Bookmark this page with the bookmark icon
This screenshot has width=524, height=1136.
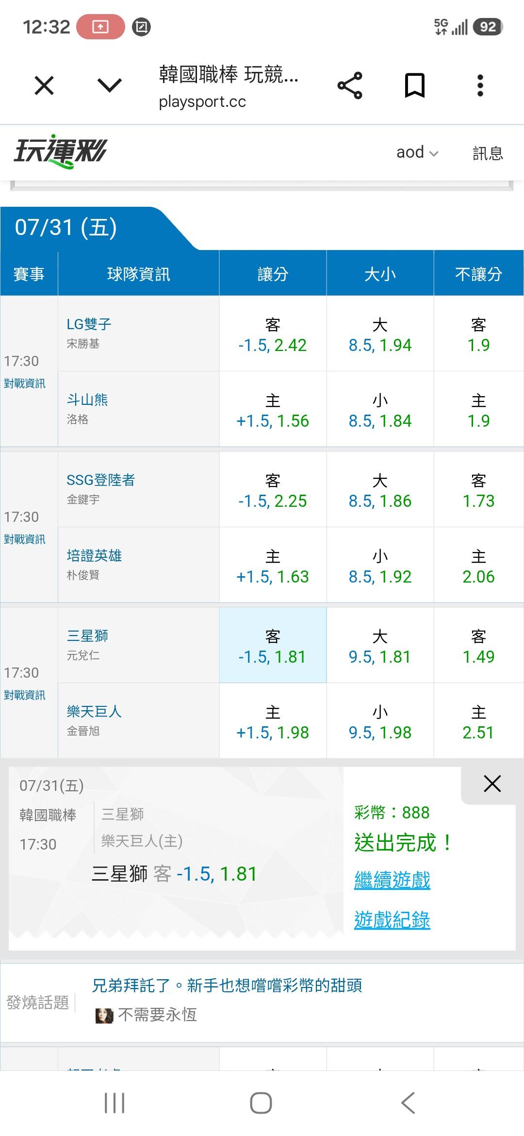[x=415, y=85]
